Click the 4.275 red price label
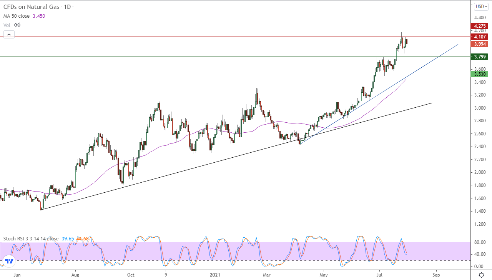The image size is (492, 280). [x=480, y=26]
